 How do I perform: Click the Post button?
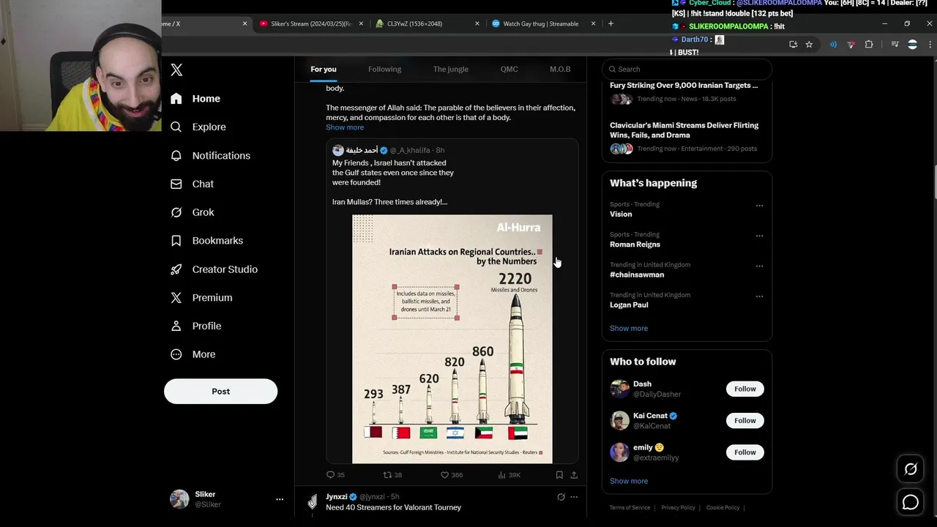220,391
